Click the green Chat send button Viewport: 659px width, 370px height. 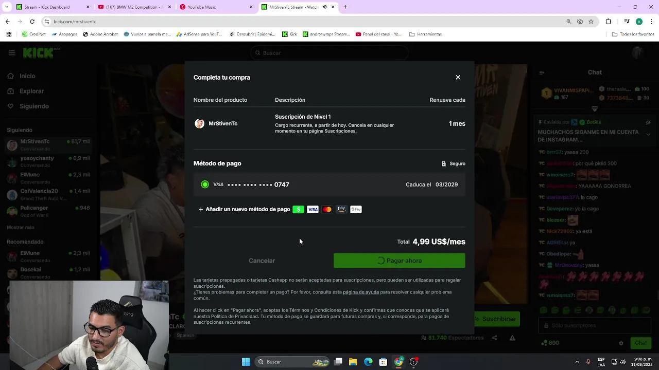click(x=640, y=343)
